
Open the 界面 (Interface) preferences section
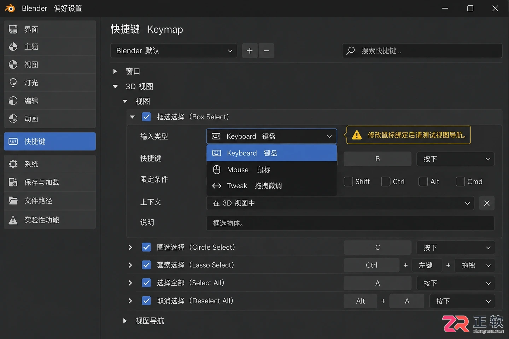click(50, 29)
